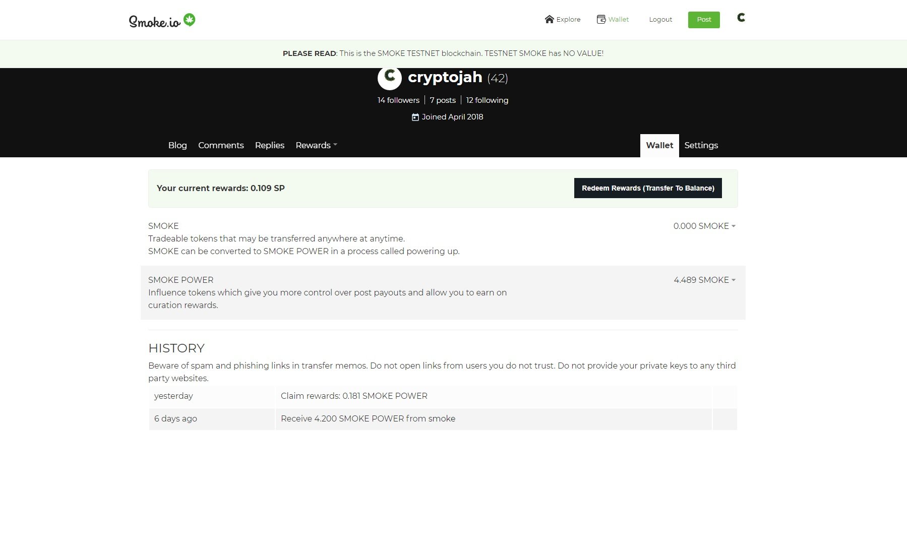
Task: Click the 'Claim rewards: 0.181 SMOKE POWER' entry
Action: tap(354, 396)
